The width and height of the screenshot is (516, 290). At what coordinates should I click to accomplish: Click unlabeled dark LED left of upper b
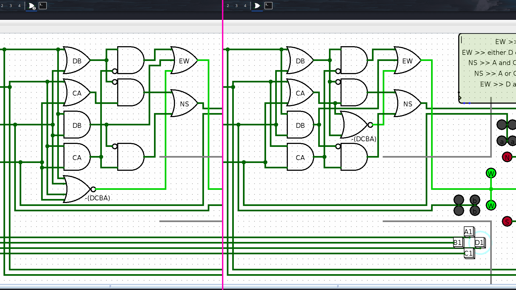(459, 200)
